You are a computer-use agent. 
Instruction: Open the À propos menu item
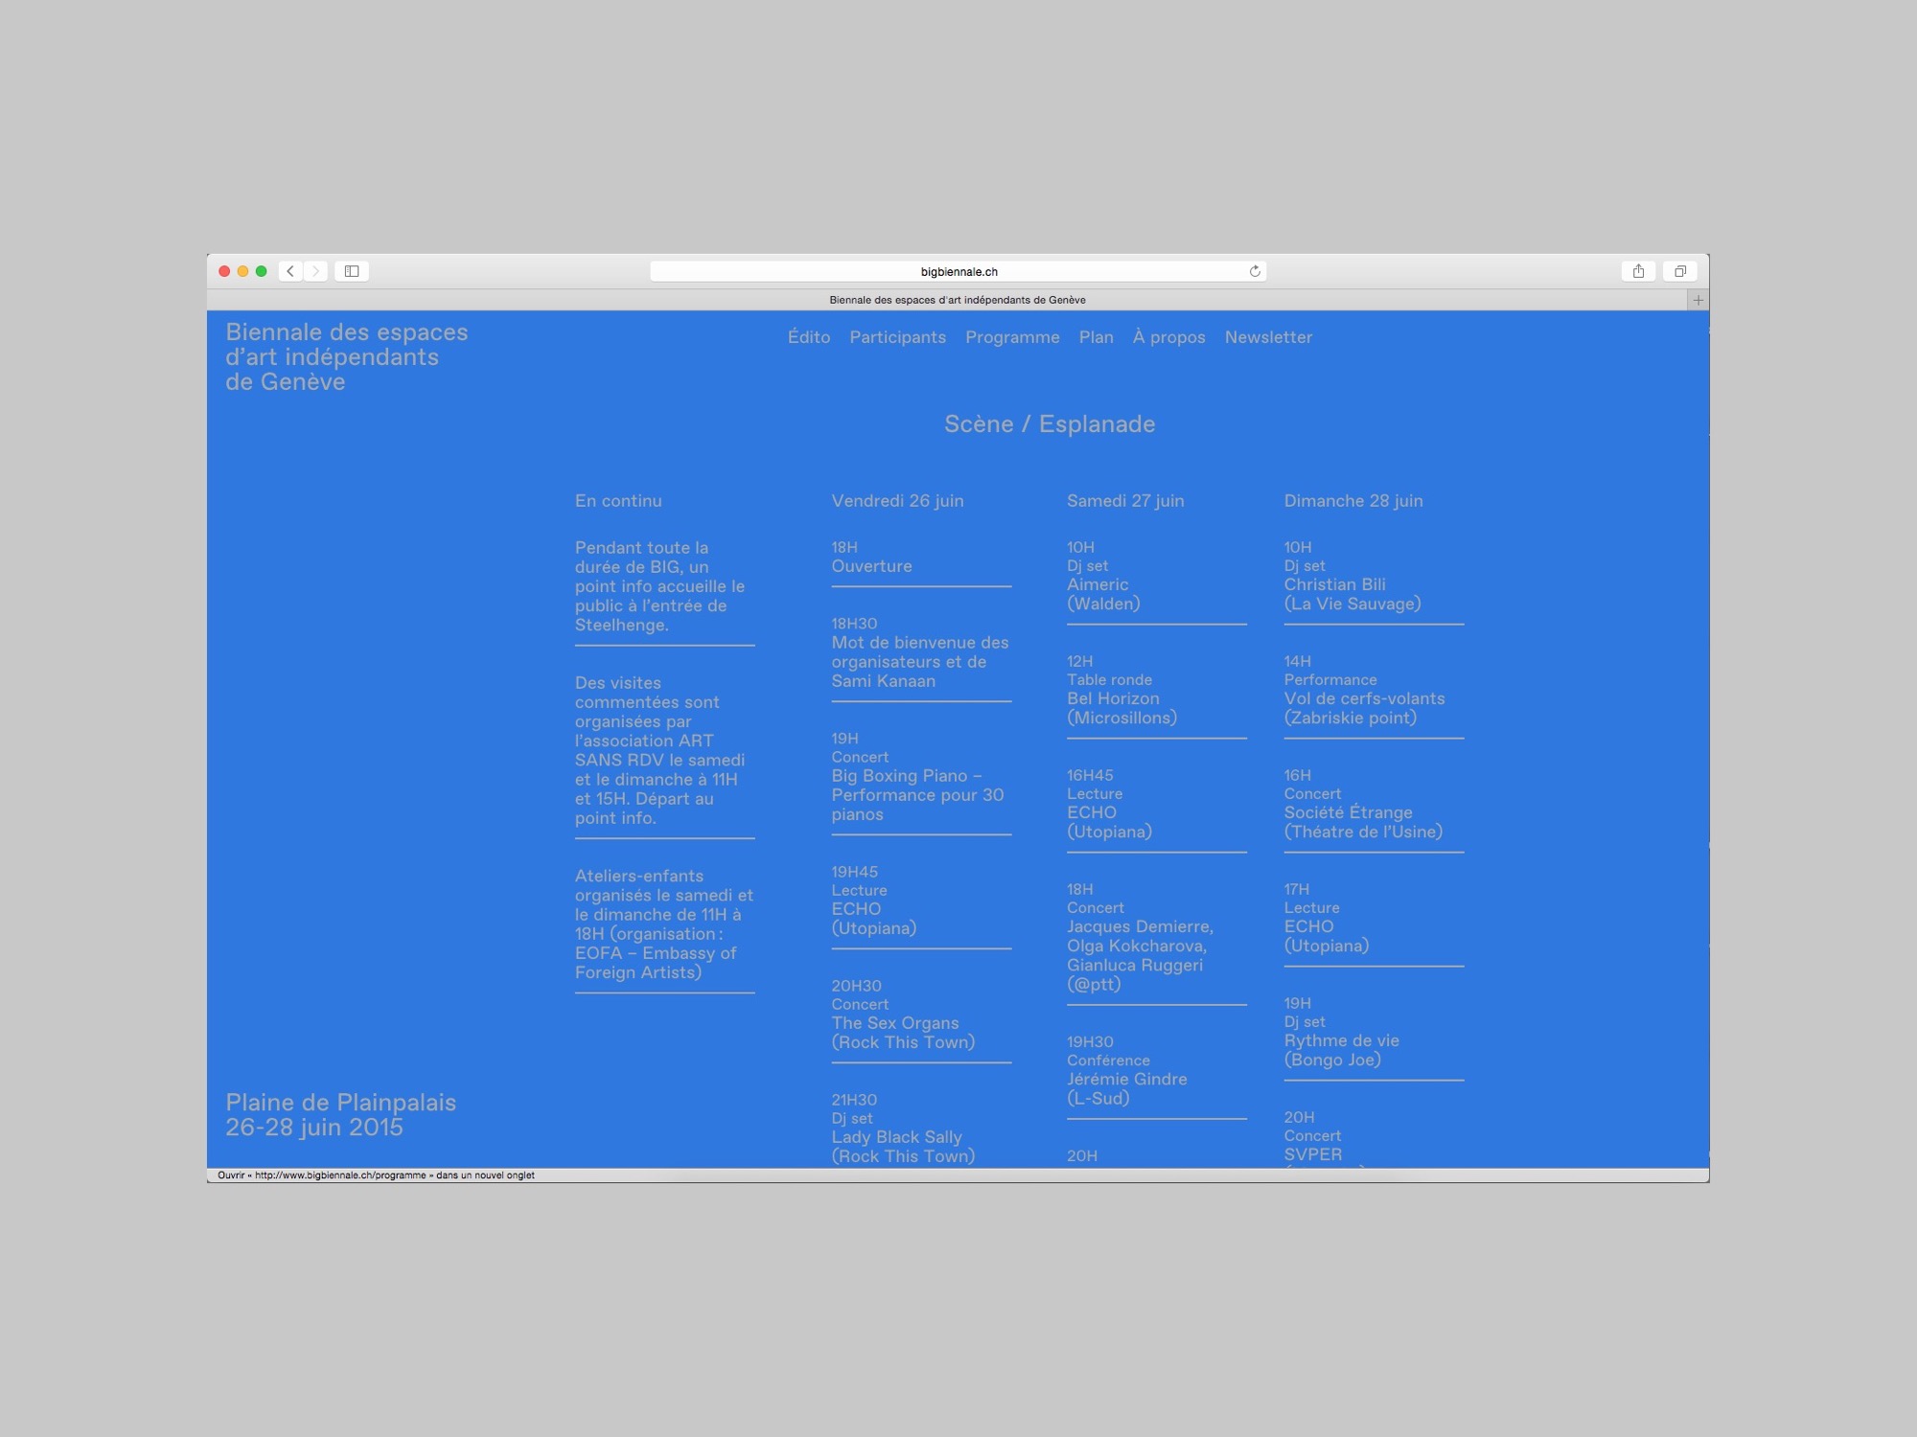1168,337
